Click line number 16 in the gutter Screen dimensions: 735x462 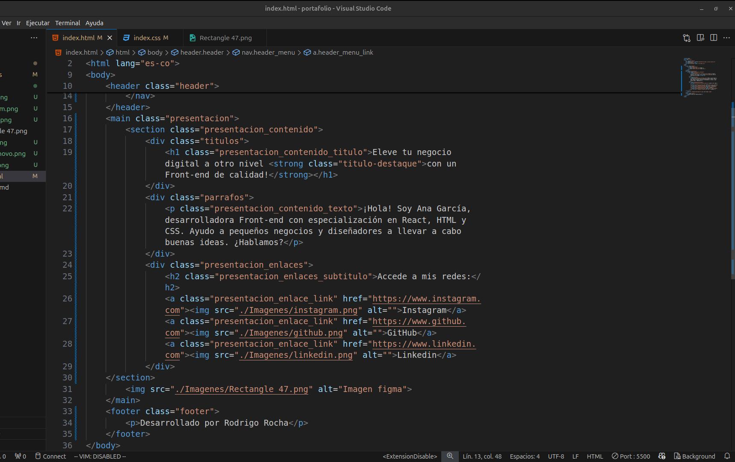pos(67,119)
